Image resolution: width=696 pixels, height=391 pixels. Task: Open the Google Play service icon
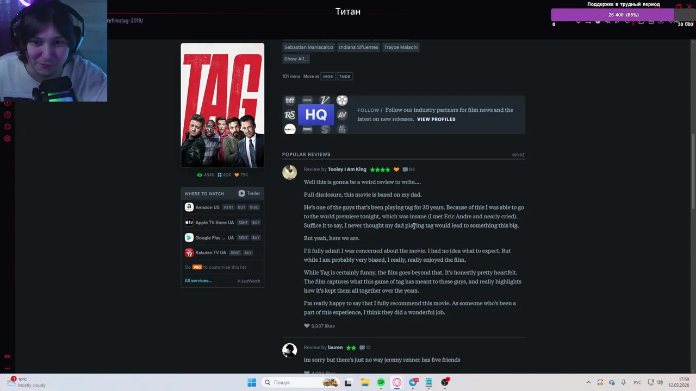point(189,237)
